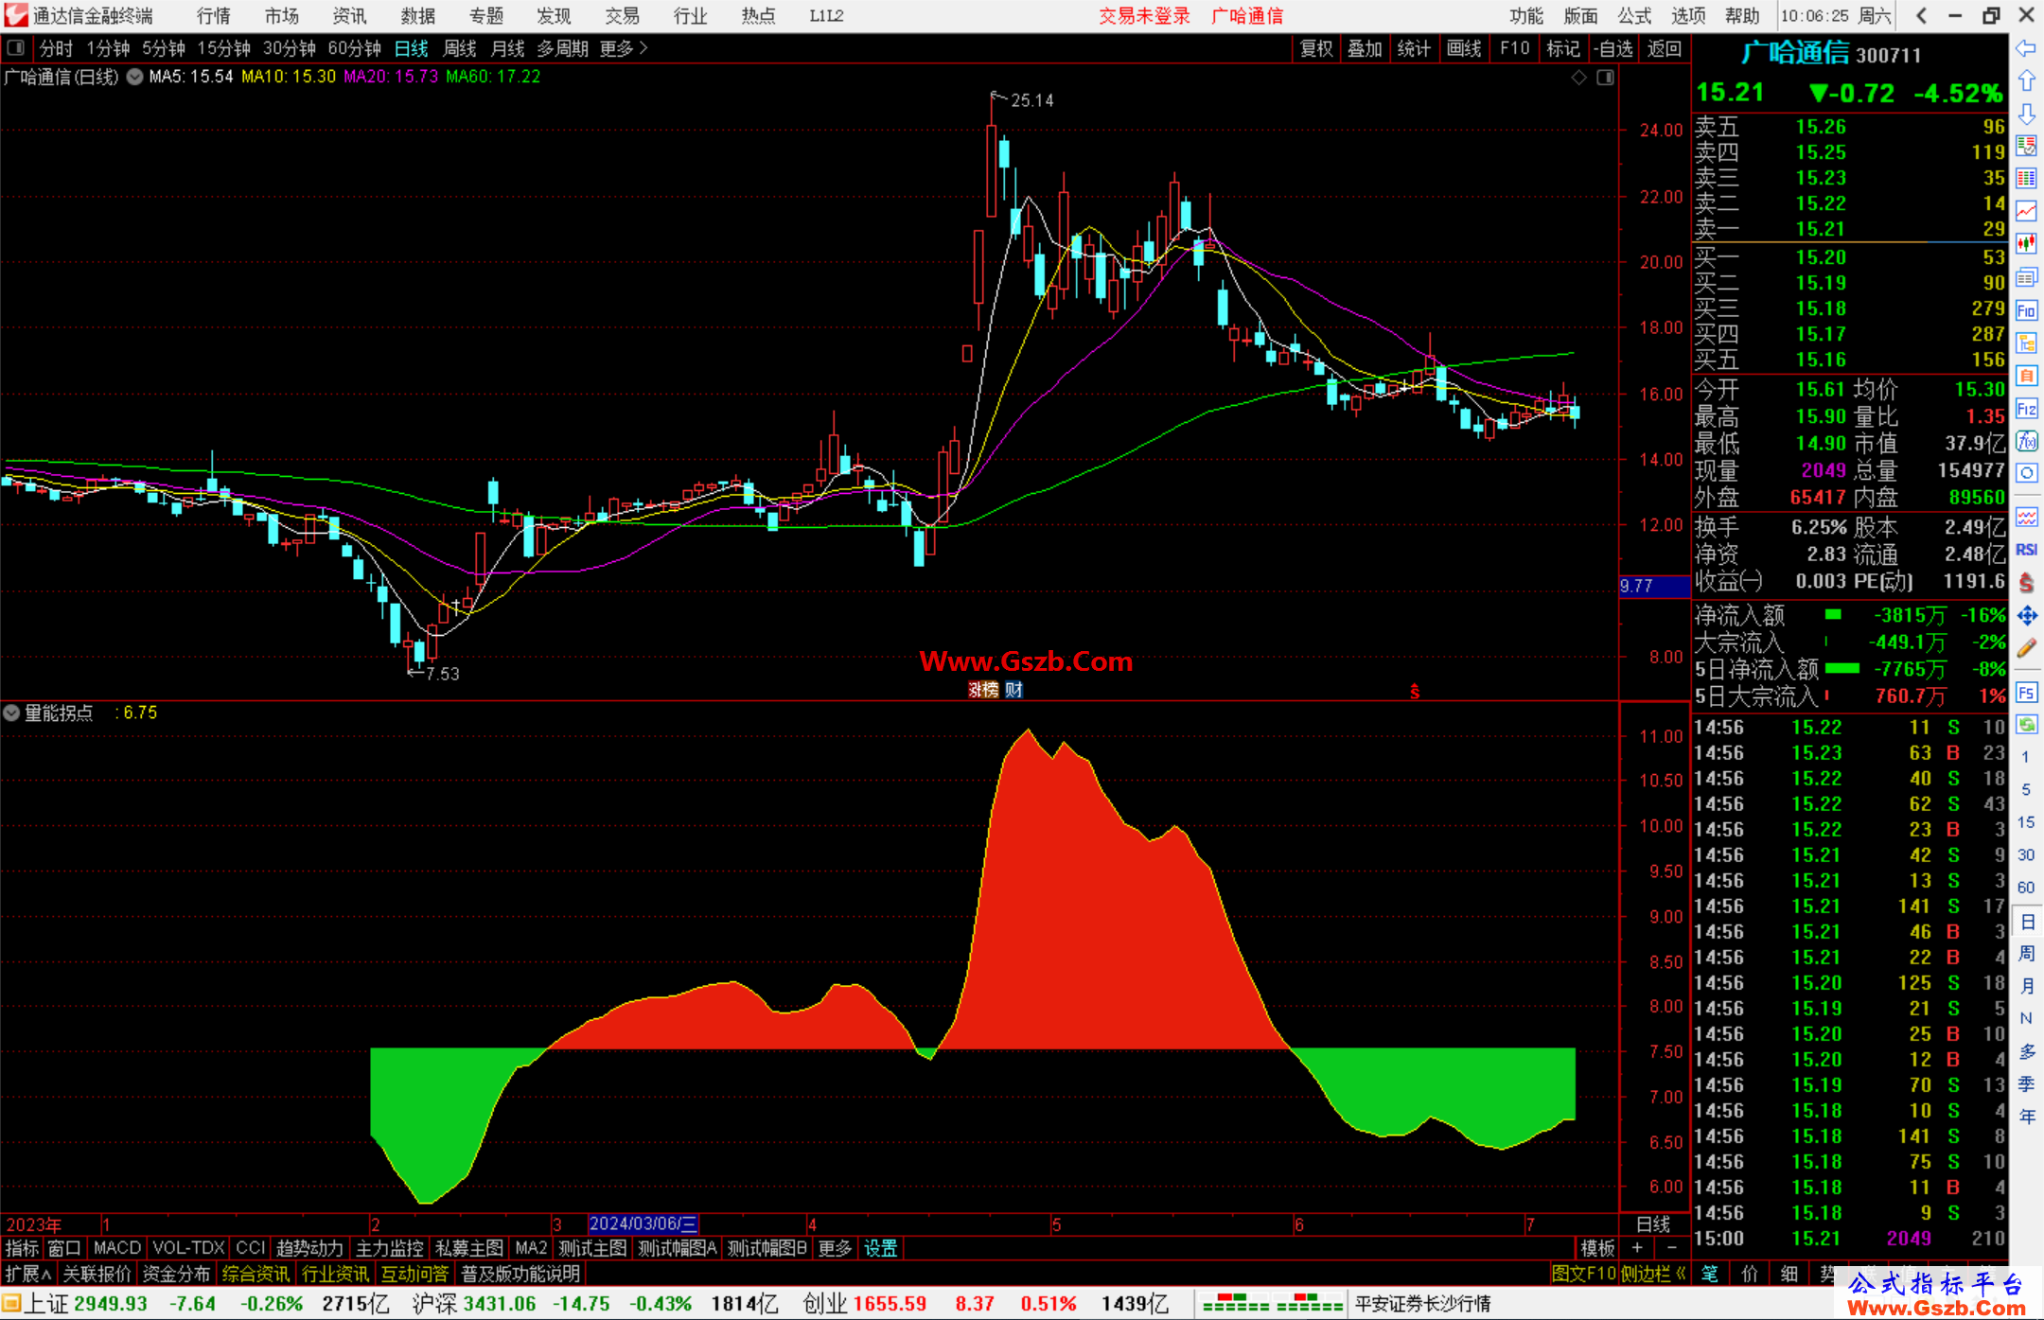Open the 模板 template menu
2044x1320 pixels.
point(1597,1248)
